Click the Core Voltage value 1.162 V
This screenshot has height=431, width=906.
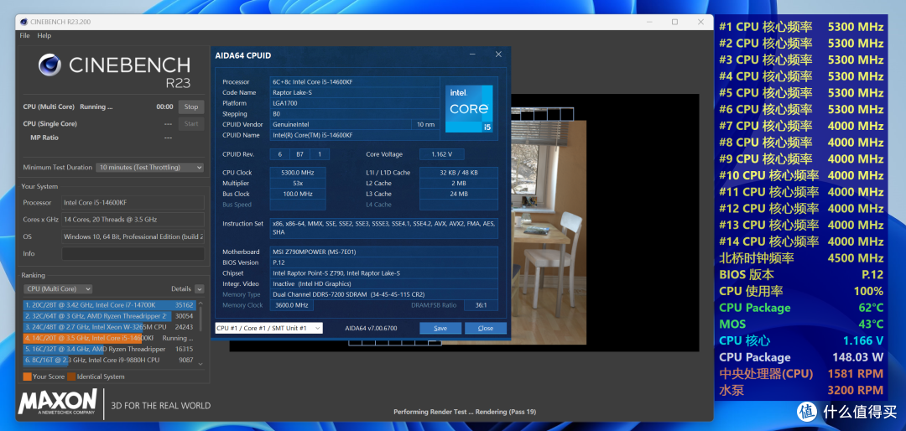coord(441,154)
